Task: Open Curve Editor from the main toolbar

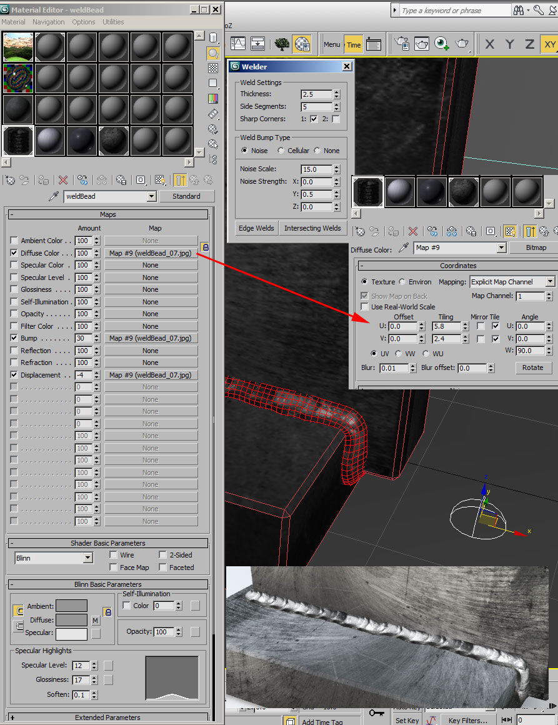Action: pyautogui.click(x=238, y=44)
